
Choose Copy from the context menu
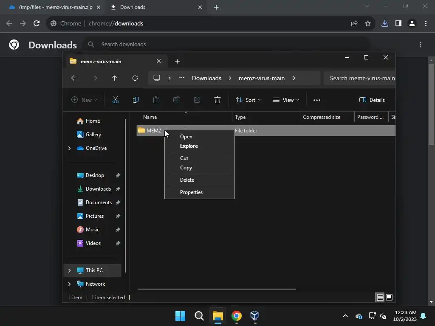click(186, 168)
